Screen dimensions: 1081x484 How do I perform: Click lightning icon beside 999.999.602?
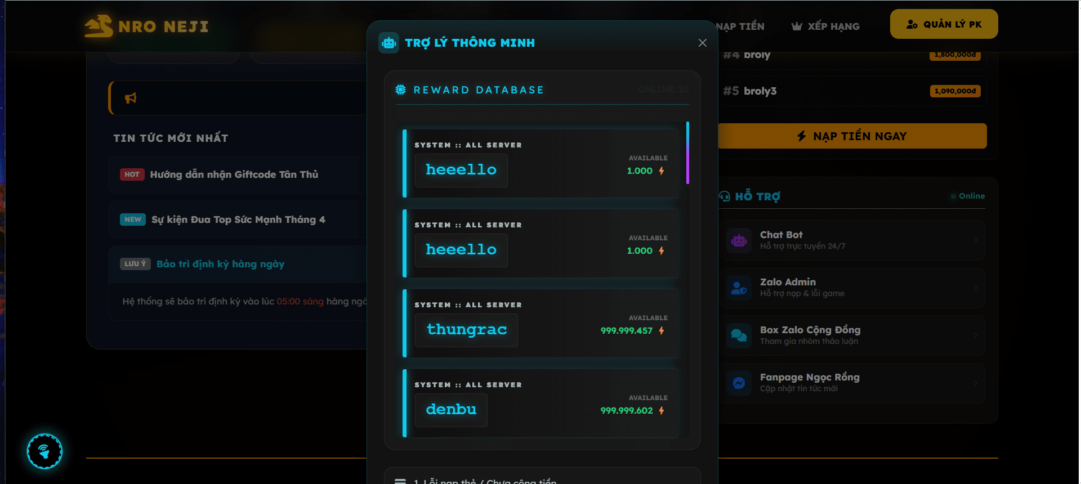pos(662,411)
